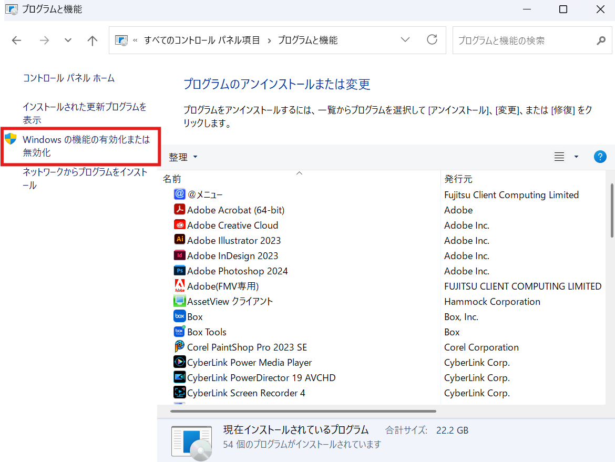Select the Adobe InDesign 2023 icon
Screen dimensions: 615x462
pos(180,255)
